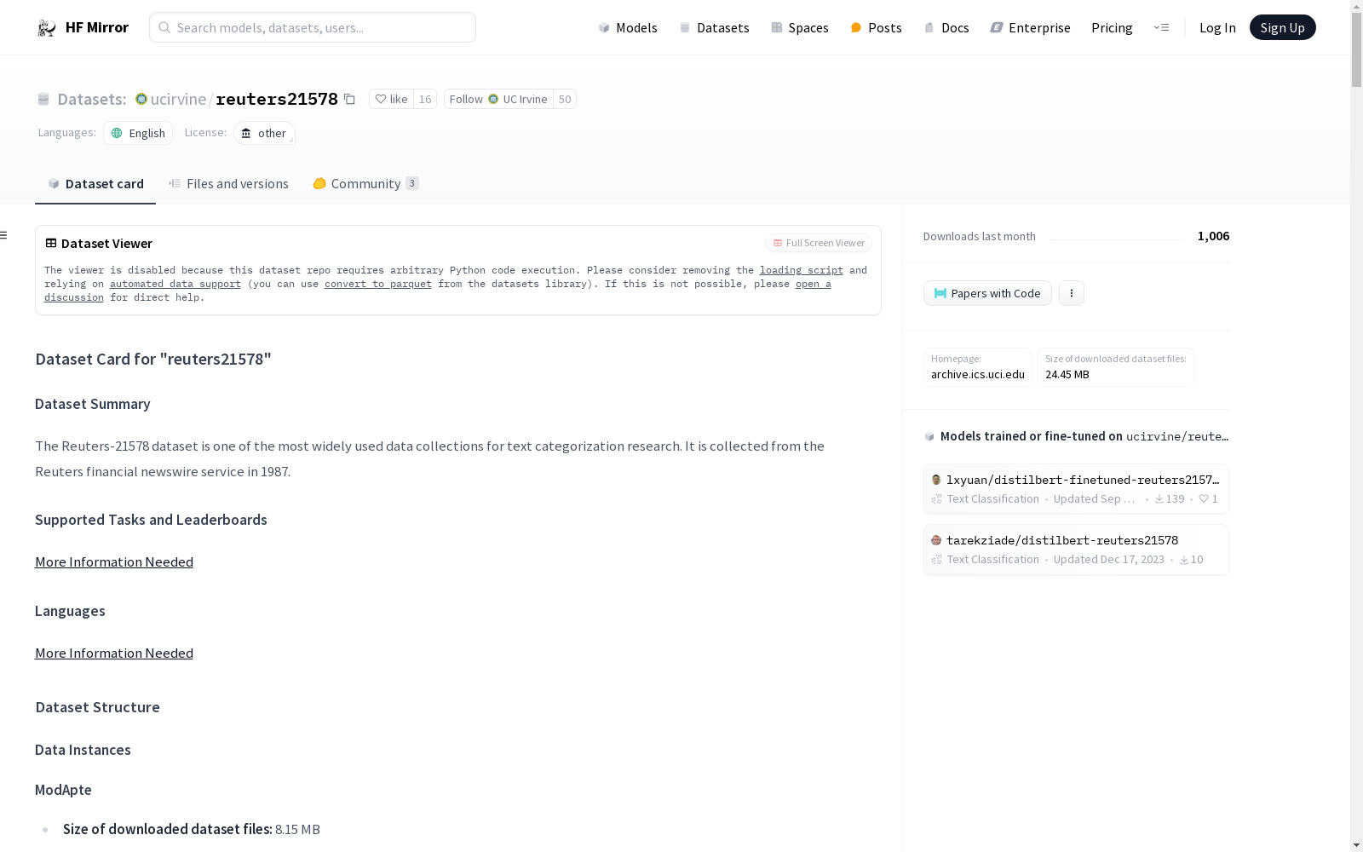Image resolution: width=1363 pixels, height=852 pixels.
Task: Open the Community tab
Action: point(365,183)
